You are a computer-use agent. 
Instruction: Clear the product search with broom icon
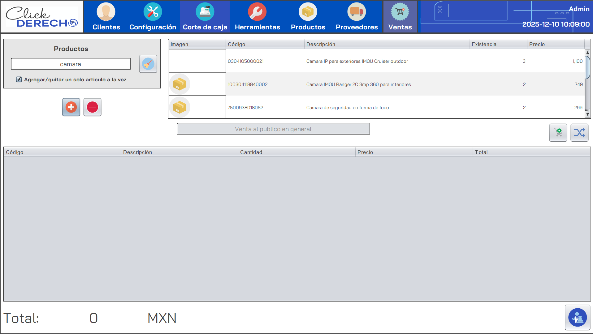pos(148,64)
